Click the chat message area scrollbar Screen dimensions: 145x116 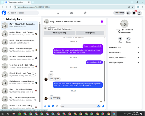point(104,81)
